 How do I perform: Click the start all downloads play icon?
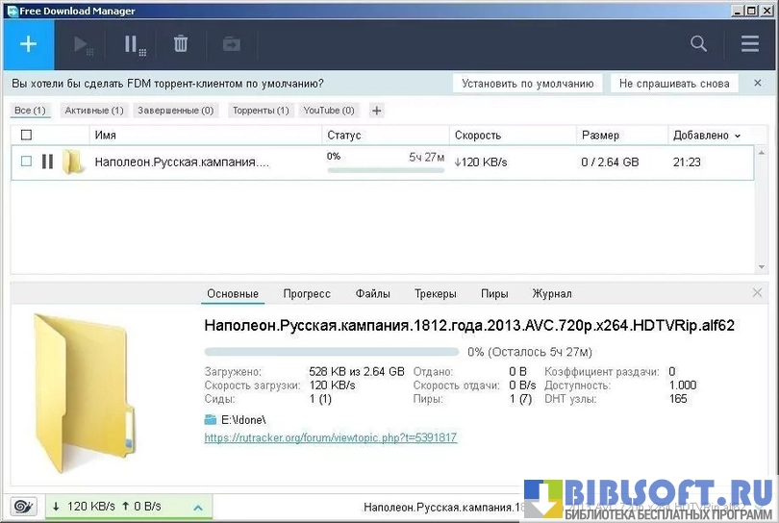[84, 44]
